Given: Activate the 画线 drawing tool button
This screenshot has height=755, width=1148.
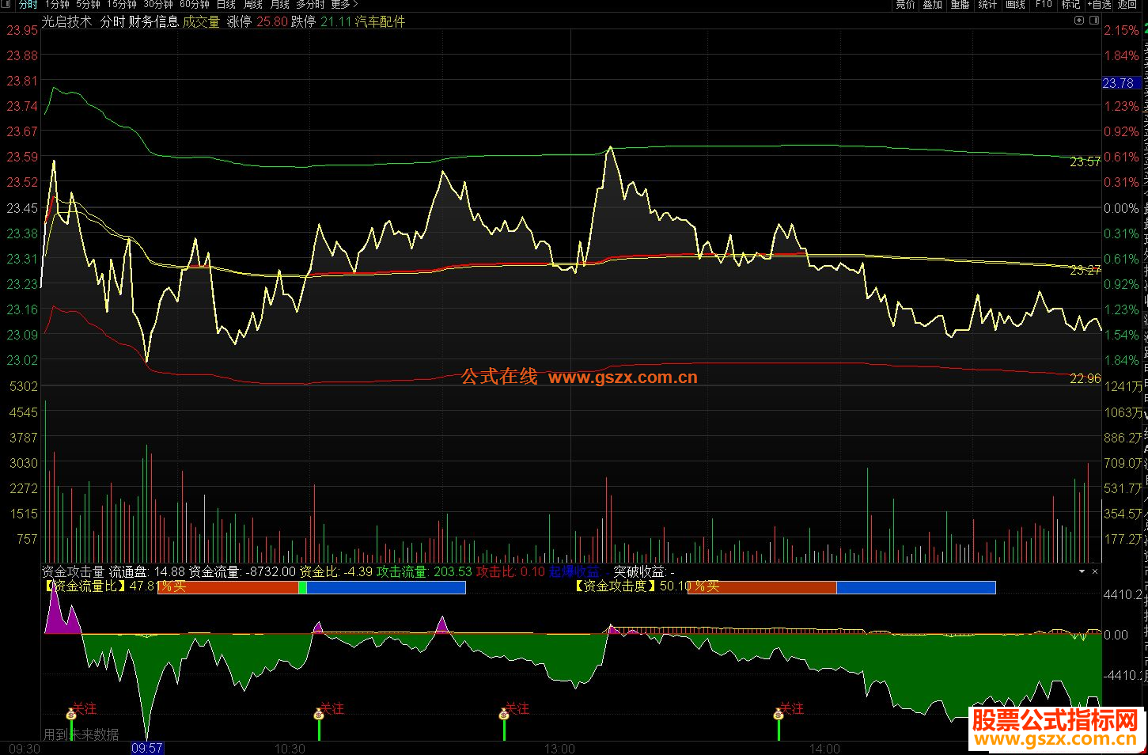Looking at the screenshot, I should pyautogui.click(x=1016, y=5).
